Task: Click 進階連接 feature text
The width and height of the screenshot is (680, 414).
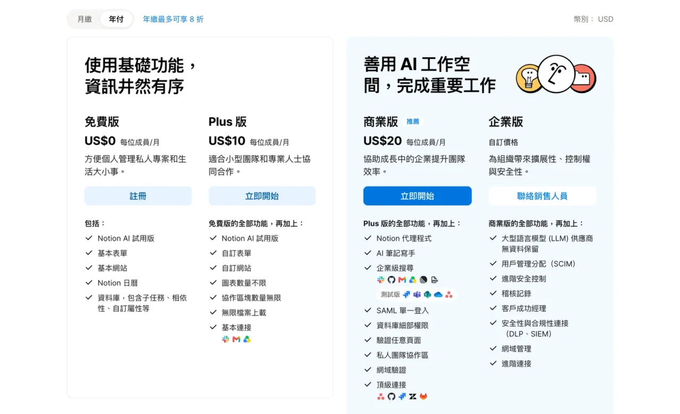Action: (516, 364)
